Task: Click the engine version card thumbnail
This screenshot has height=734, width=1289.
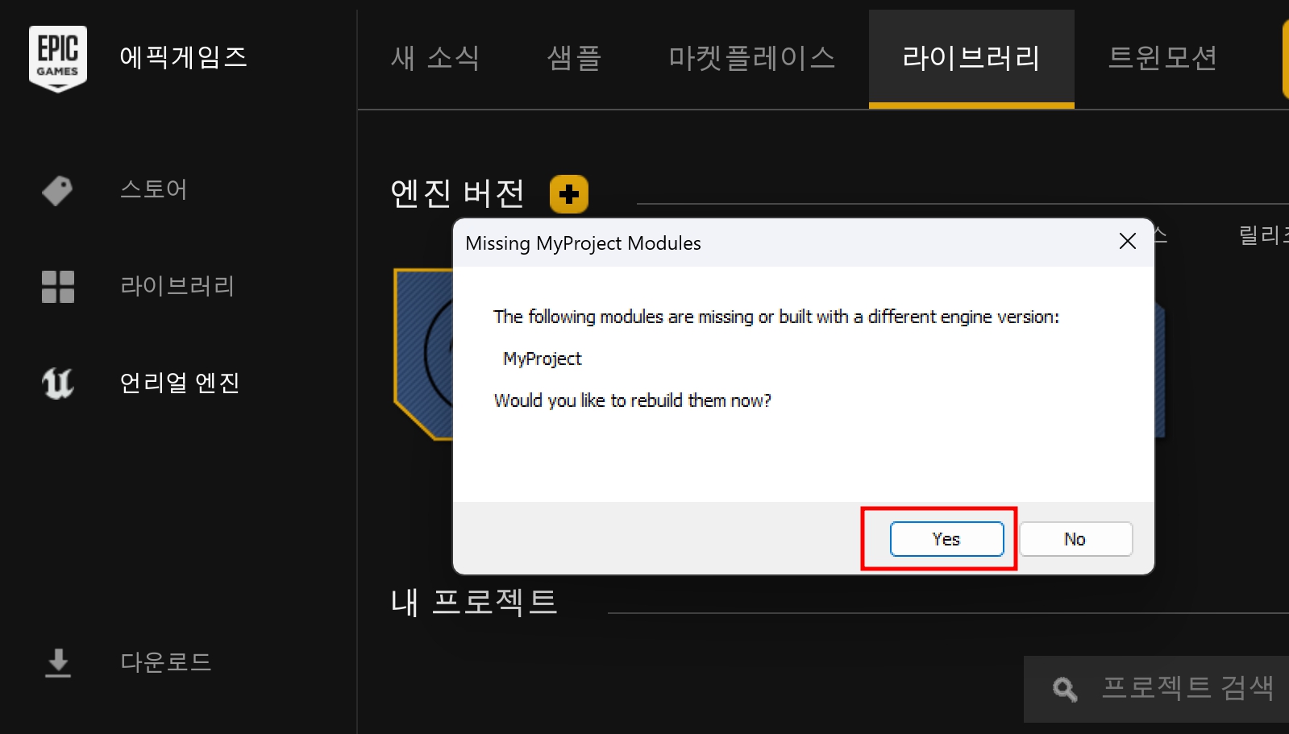Action: pos(422,355)
